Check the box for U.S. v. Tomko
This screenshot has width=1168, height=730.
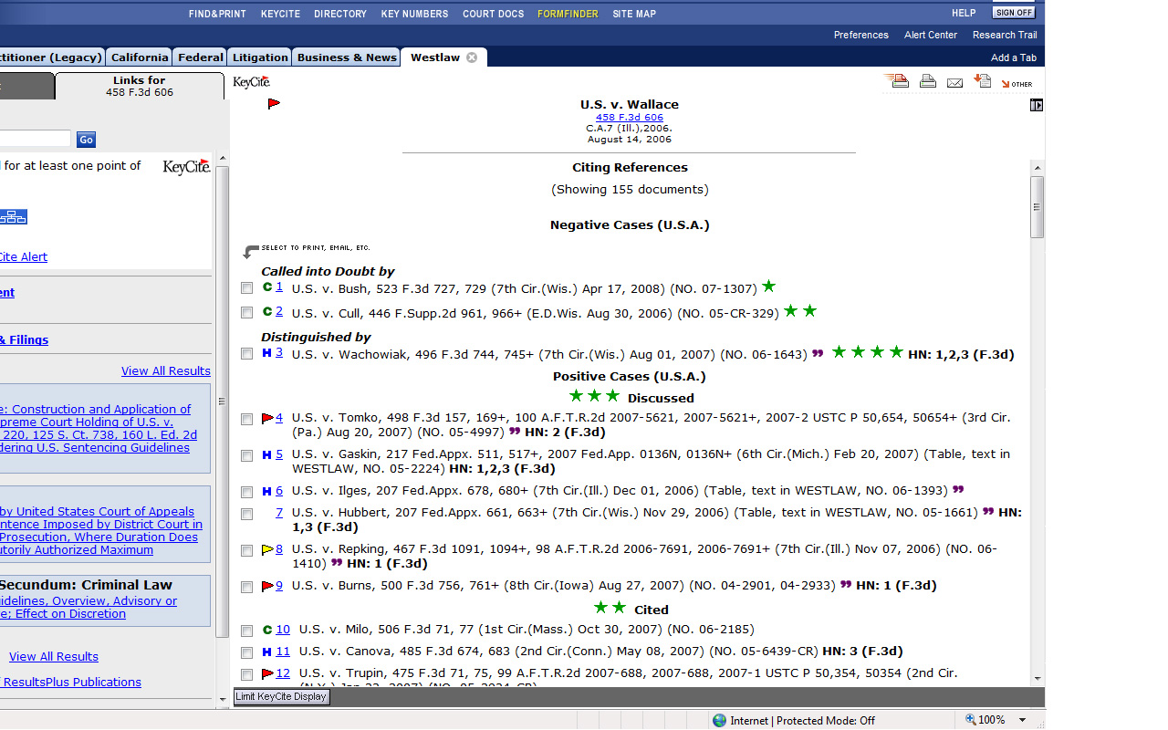(x=246, y=420)
